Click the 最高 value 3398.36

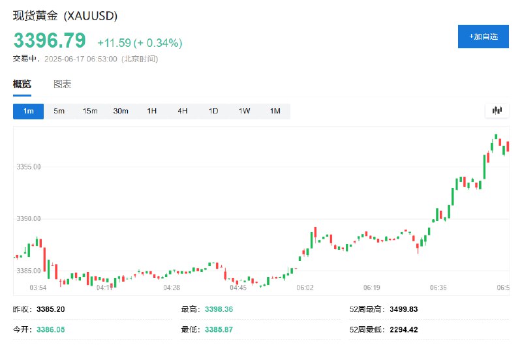219,309
